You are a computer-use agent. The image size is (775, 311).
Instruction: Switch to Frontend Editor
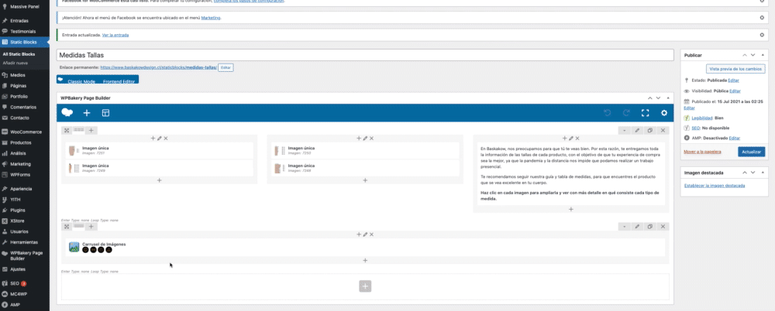coord(119,81)
